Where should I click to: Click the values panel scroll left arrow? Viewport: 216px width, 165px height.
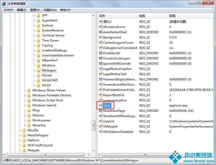[99, 155]
